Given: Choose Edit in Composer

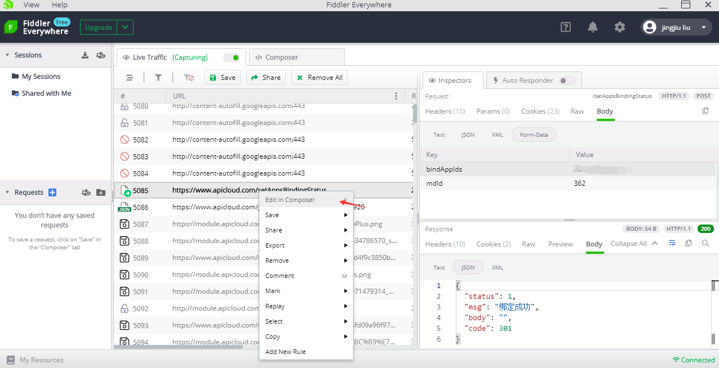Looking at the screenshot, I should pyautogui.click(x=306, y=200).
